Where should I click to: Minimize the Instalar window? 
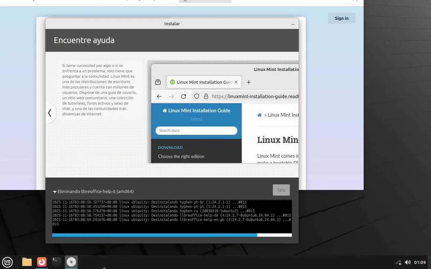293,24
